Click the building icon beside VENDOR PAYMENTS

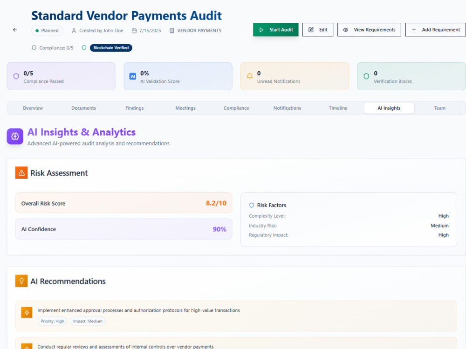point(172,31)
